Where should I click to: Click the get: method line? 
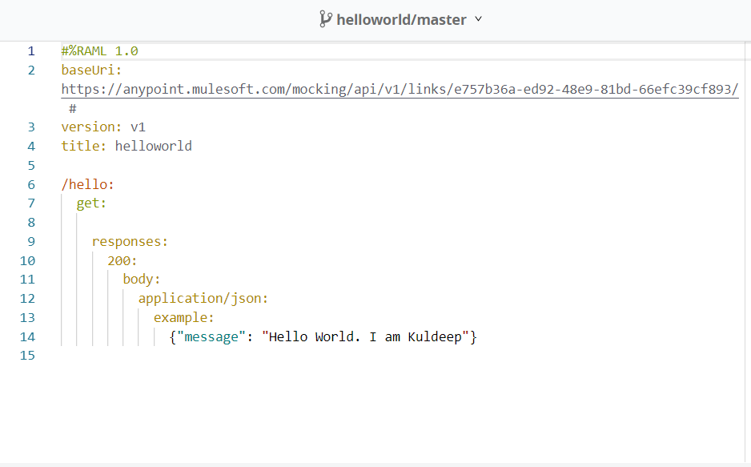click(x=91, y=203)
